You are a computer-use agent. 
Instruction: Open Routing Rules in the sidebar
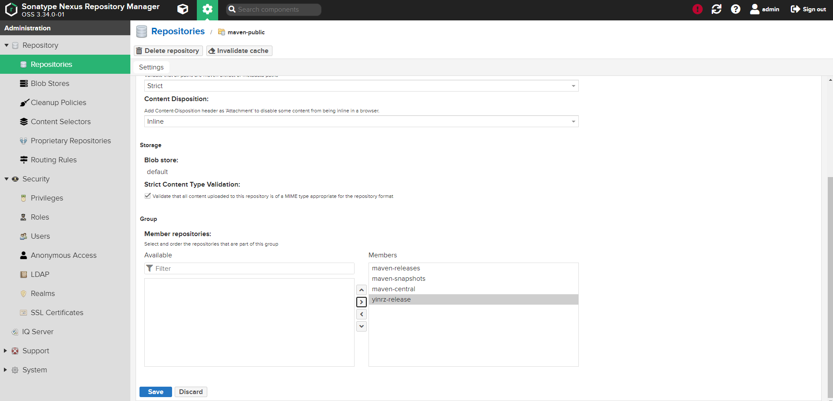coord(65,160)
